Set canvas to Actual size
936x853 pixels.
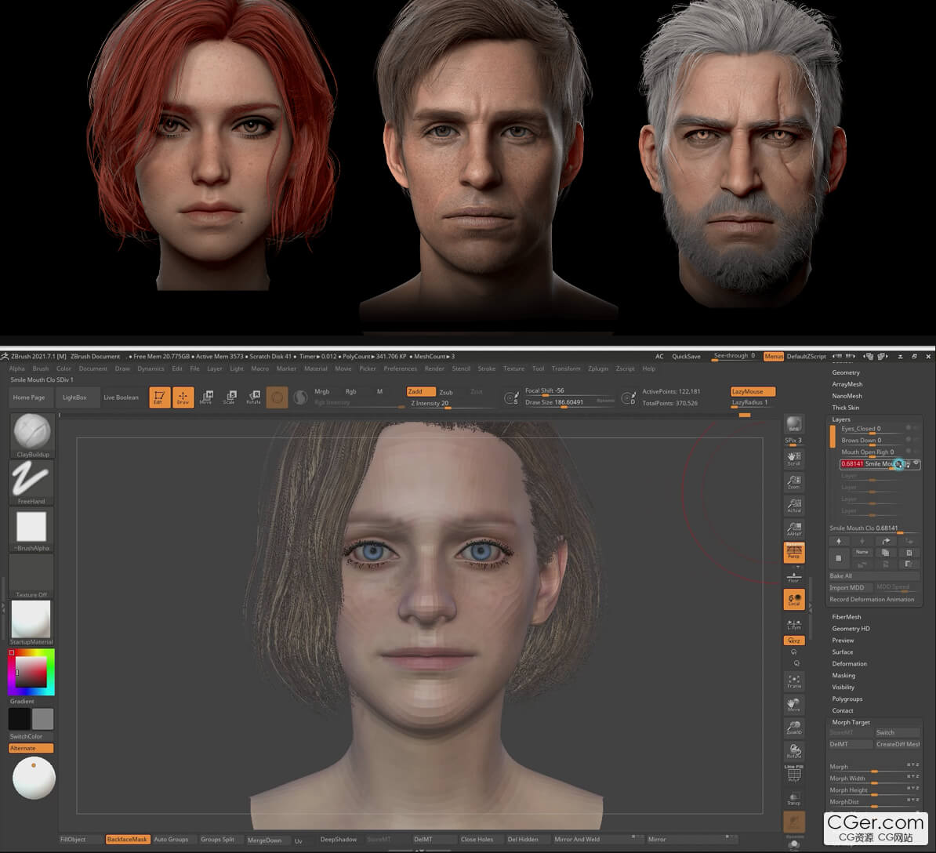click(794, 506)
